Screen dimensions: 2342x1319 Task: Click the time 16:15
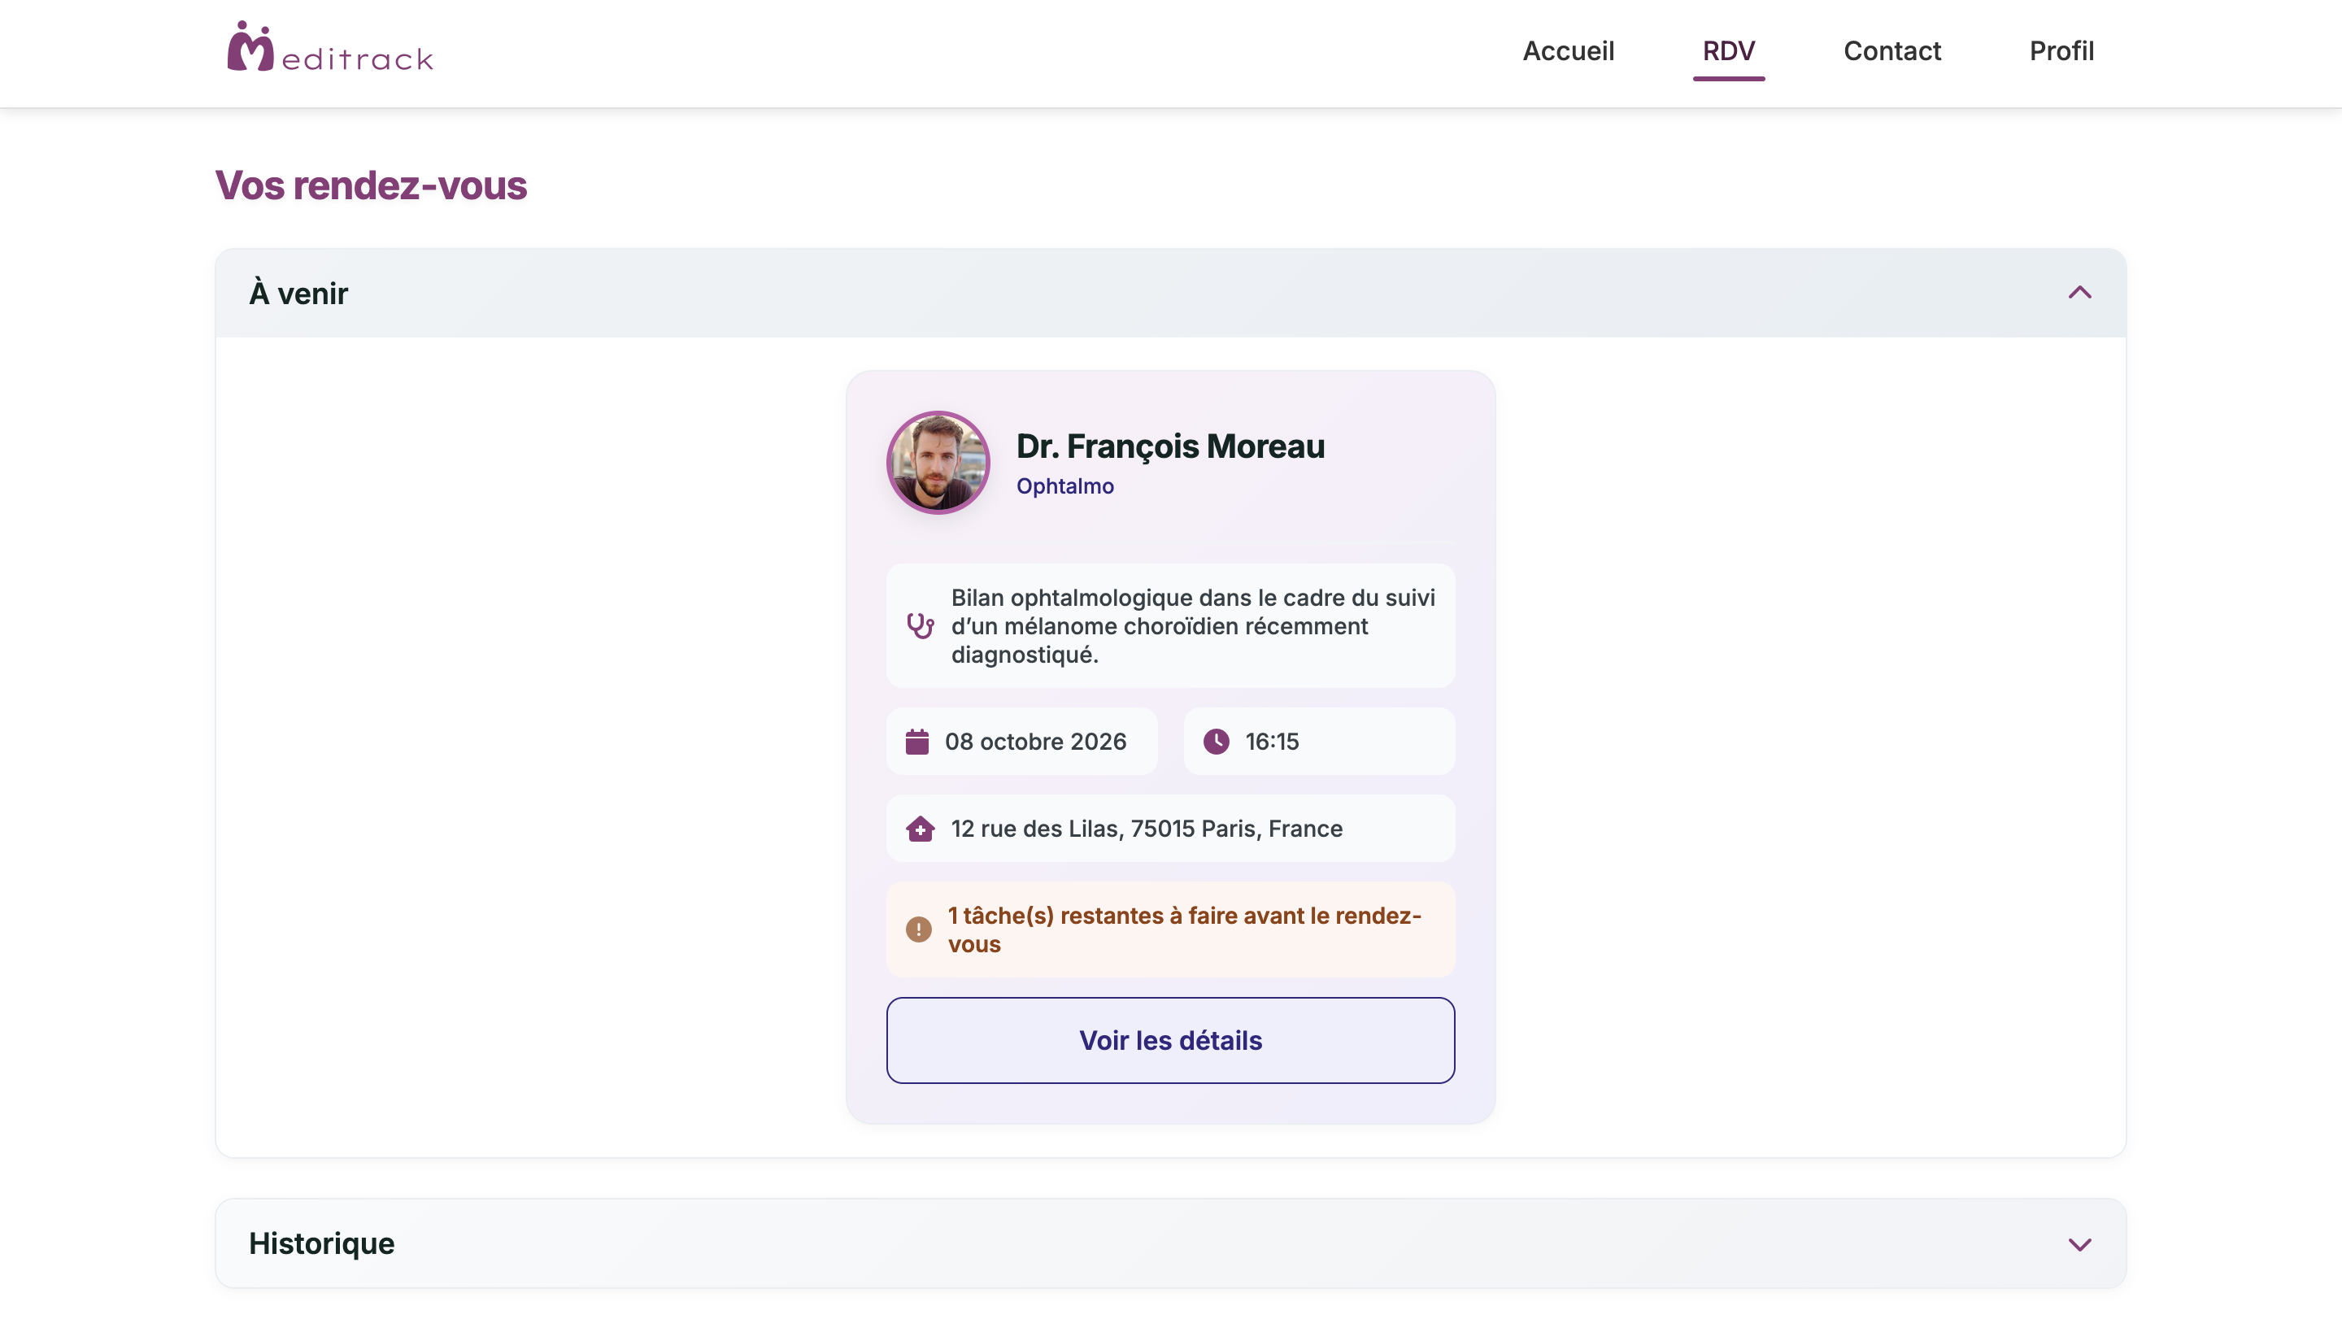pyautogui.click(x=1271, y=742)
